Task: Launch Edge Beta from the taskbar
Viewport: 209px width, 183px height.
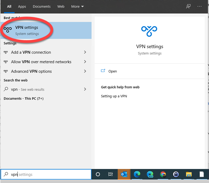Action: coord(150,174)
